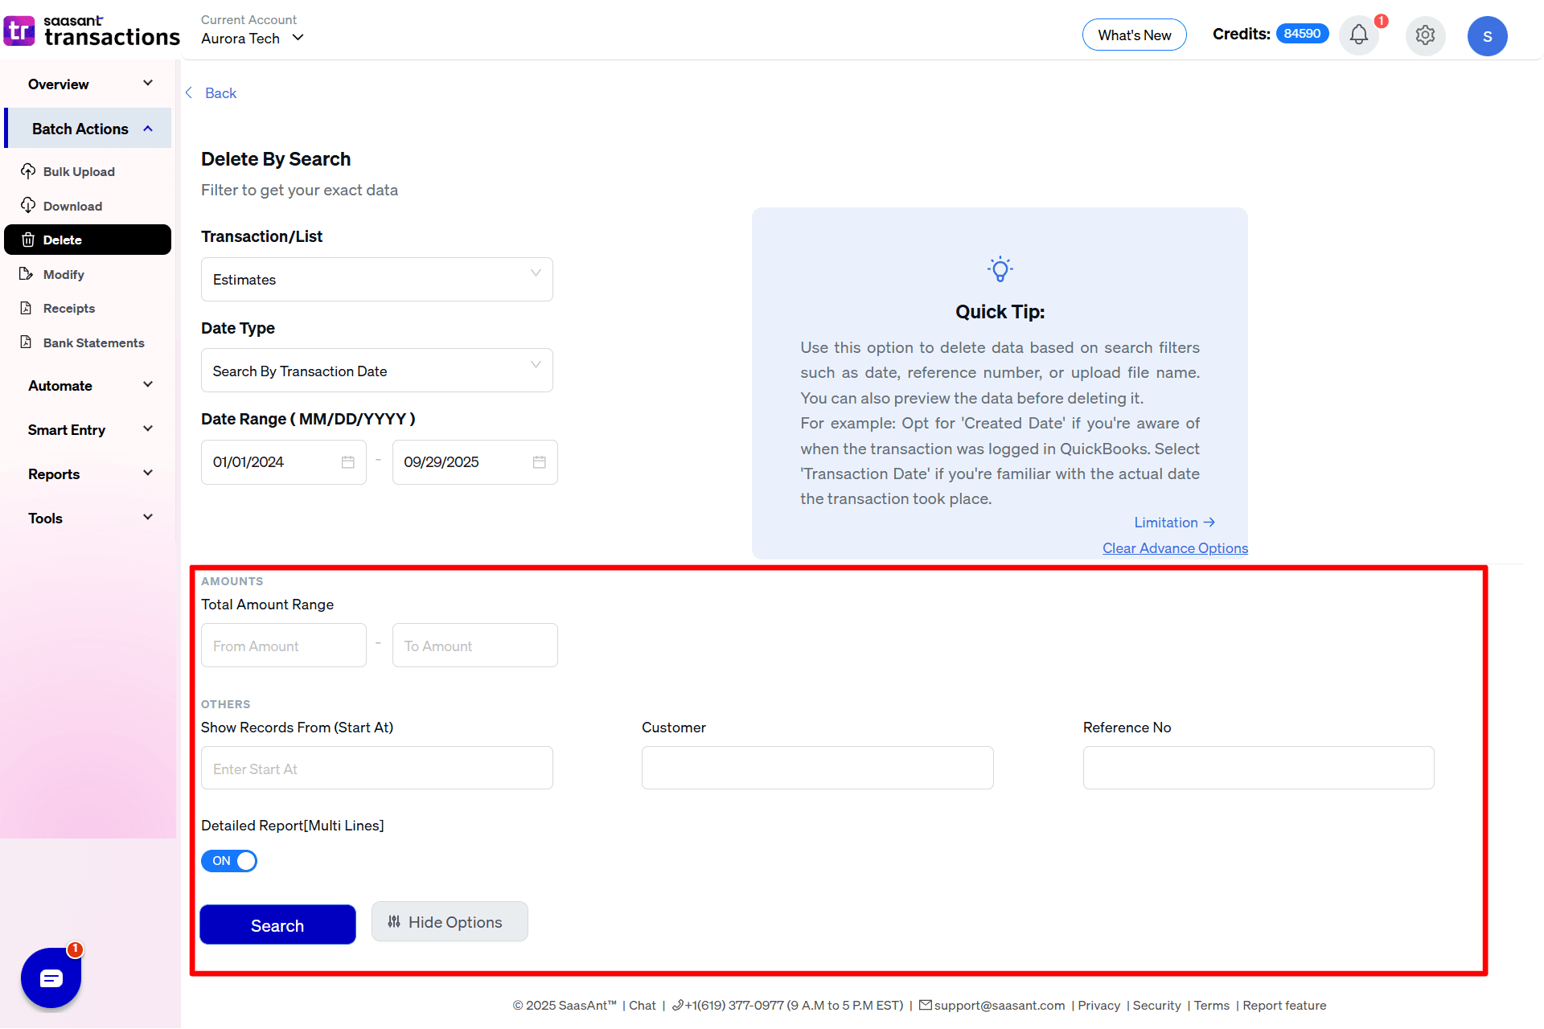This screenshot has height=1029, width=1544.
Task: Open the Download section icon
Action: click(x=28, y=206)
